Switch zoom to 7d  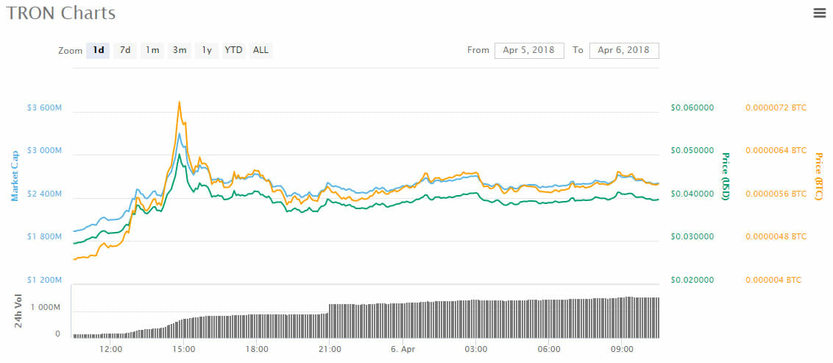click(125, 50)
